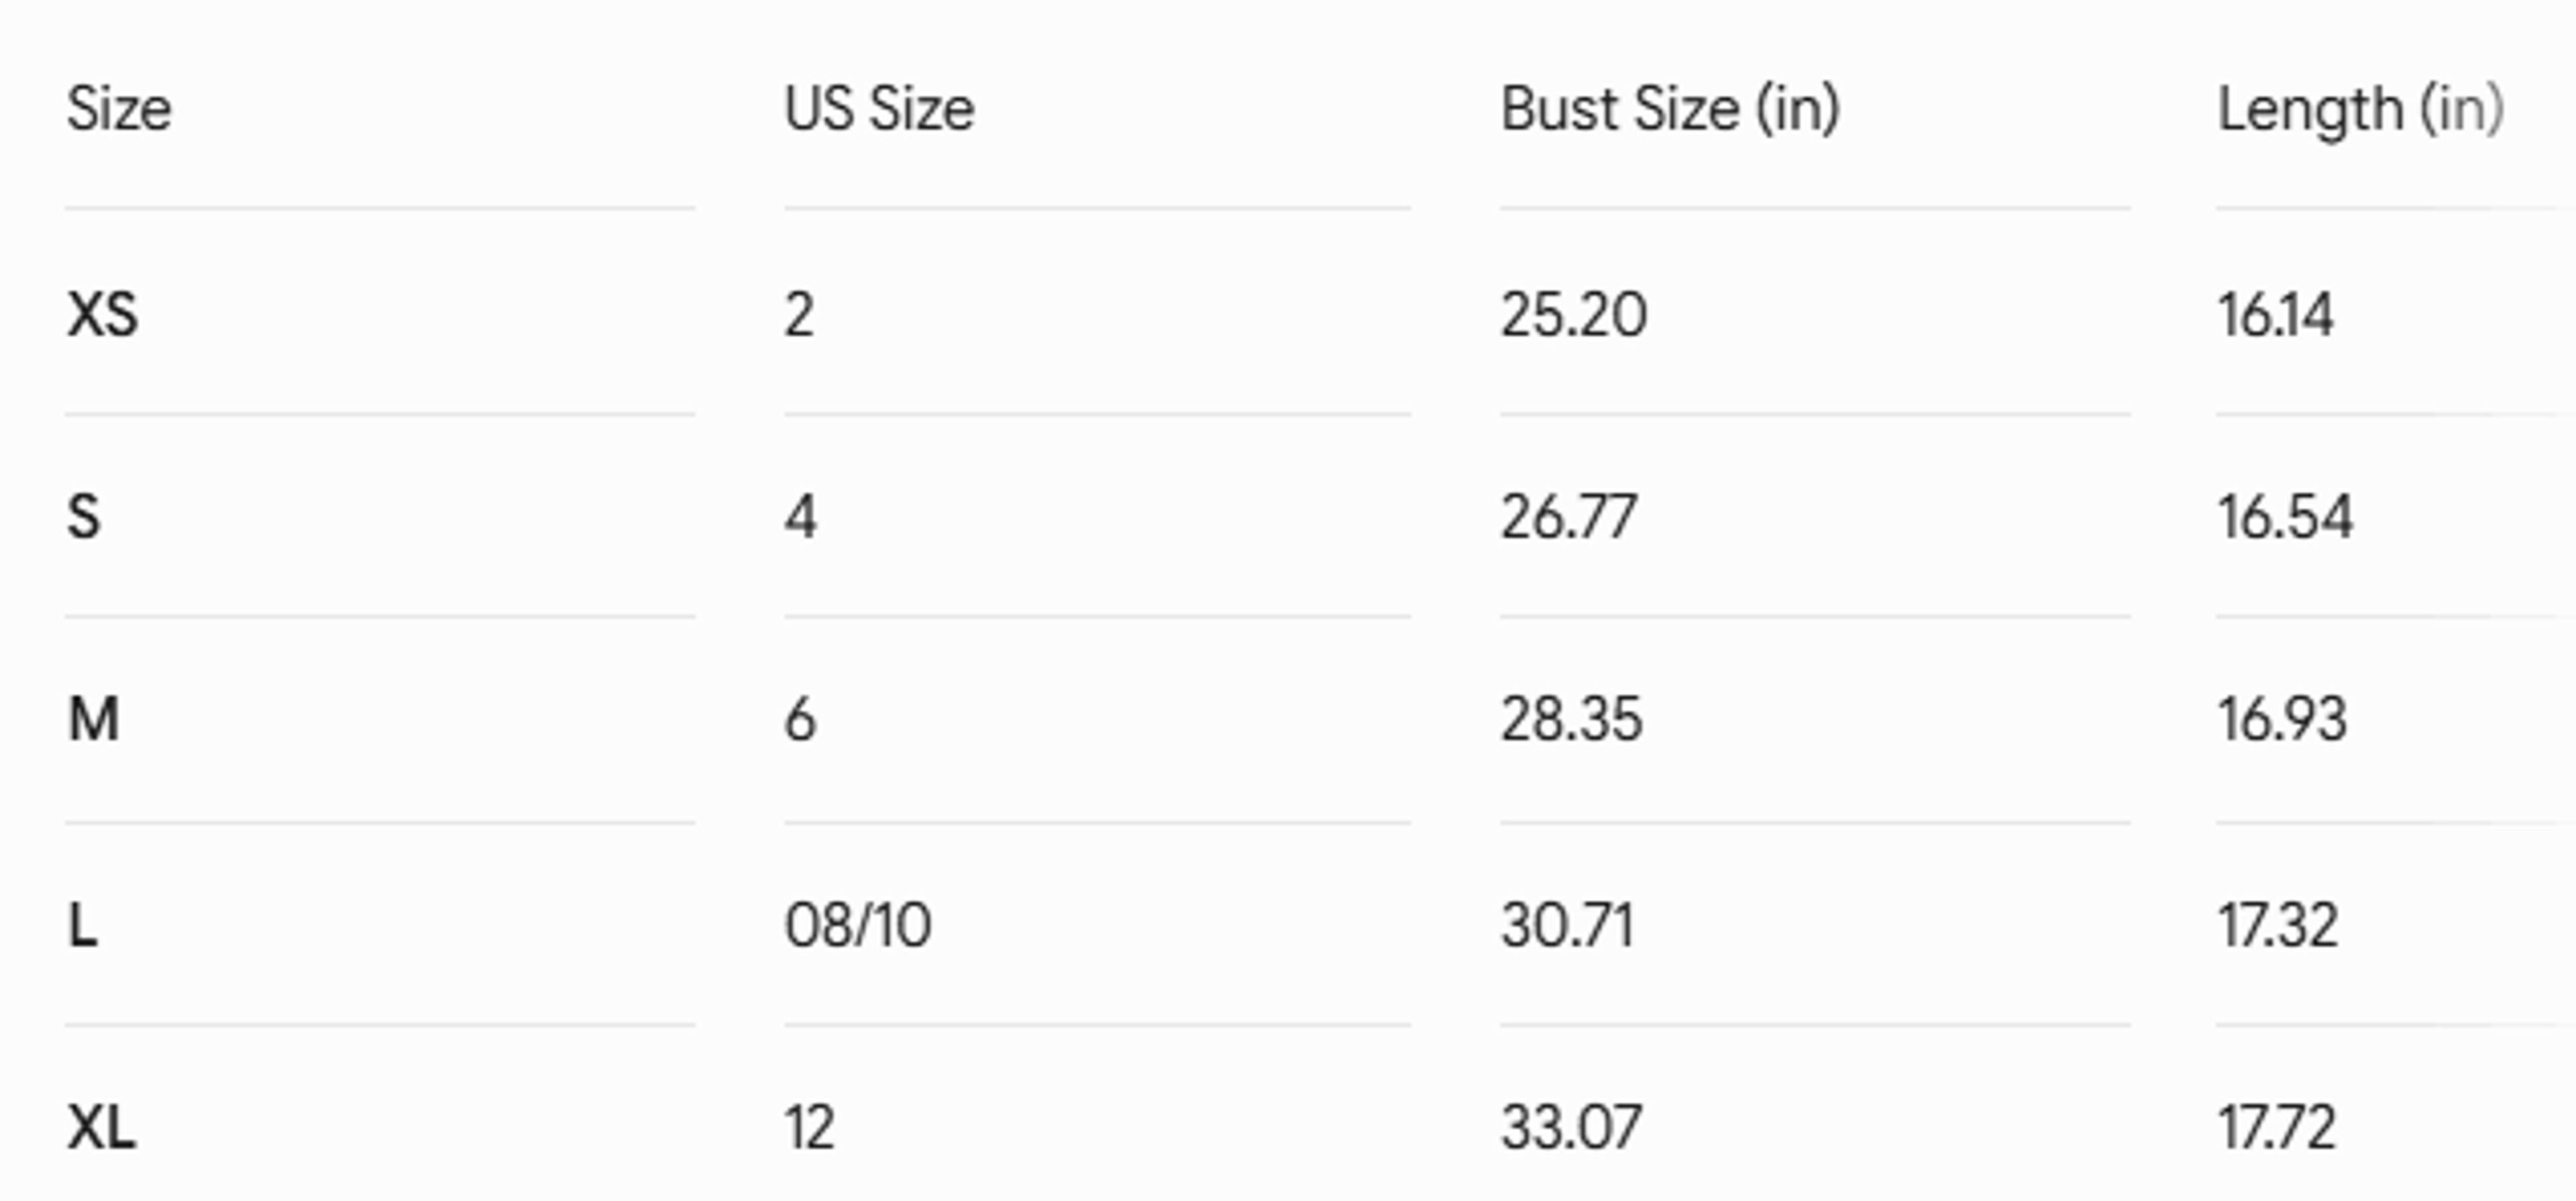Click the US Size column header
Viewport: 2576px width, 1201px height.
(x=879, y=109)
